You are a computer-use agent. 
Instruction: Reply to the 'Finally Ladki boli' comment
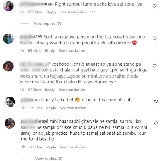coord(51,108)
